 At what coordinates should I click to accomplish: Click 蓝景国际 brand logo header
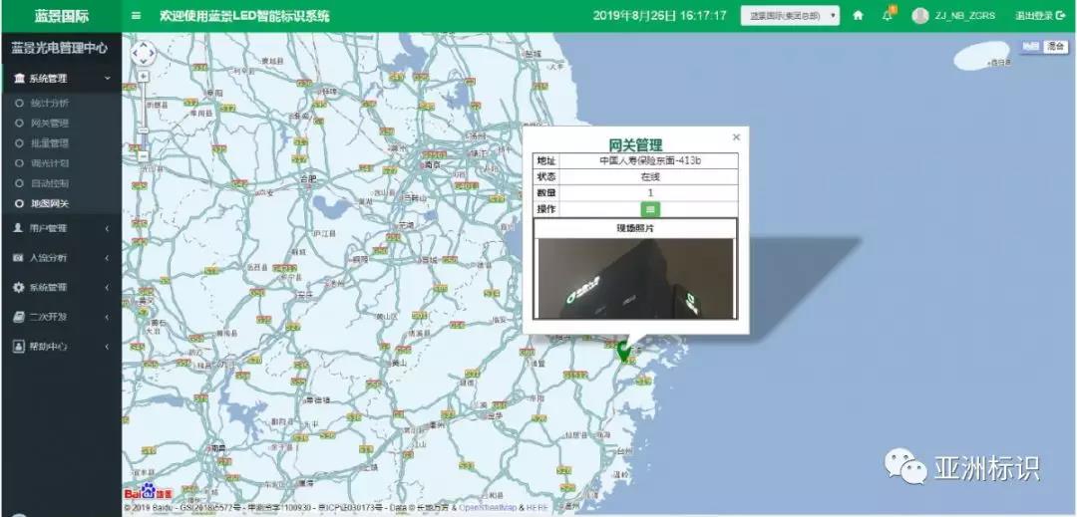(62, 16)
